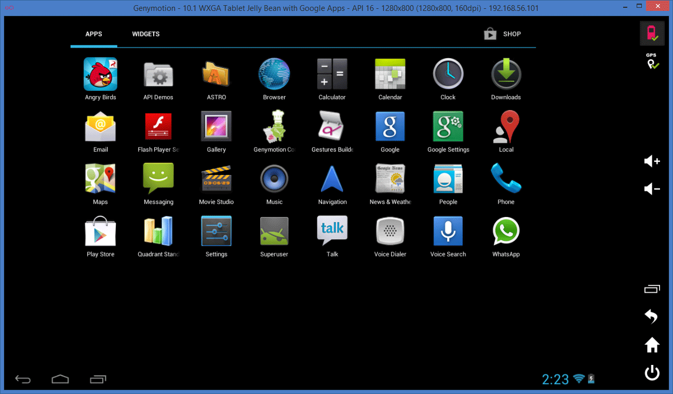Open Google Settings
The image size is (673, 394).
tap(448, 127)
